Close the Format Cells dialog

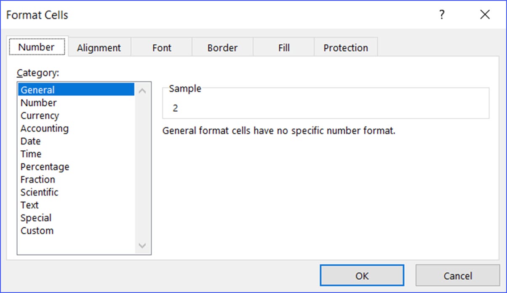tap(485, 15)
